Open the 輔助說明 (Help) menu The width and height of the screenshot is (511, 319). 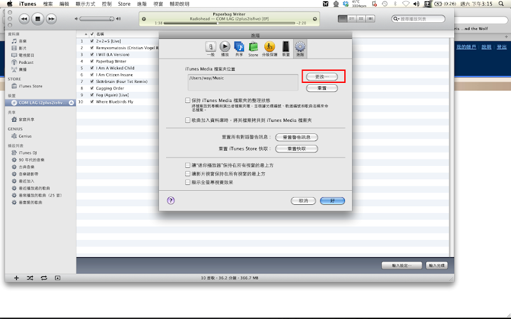[x=179, y=4]
